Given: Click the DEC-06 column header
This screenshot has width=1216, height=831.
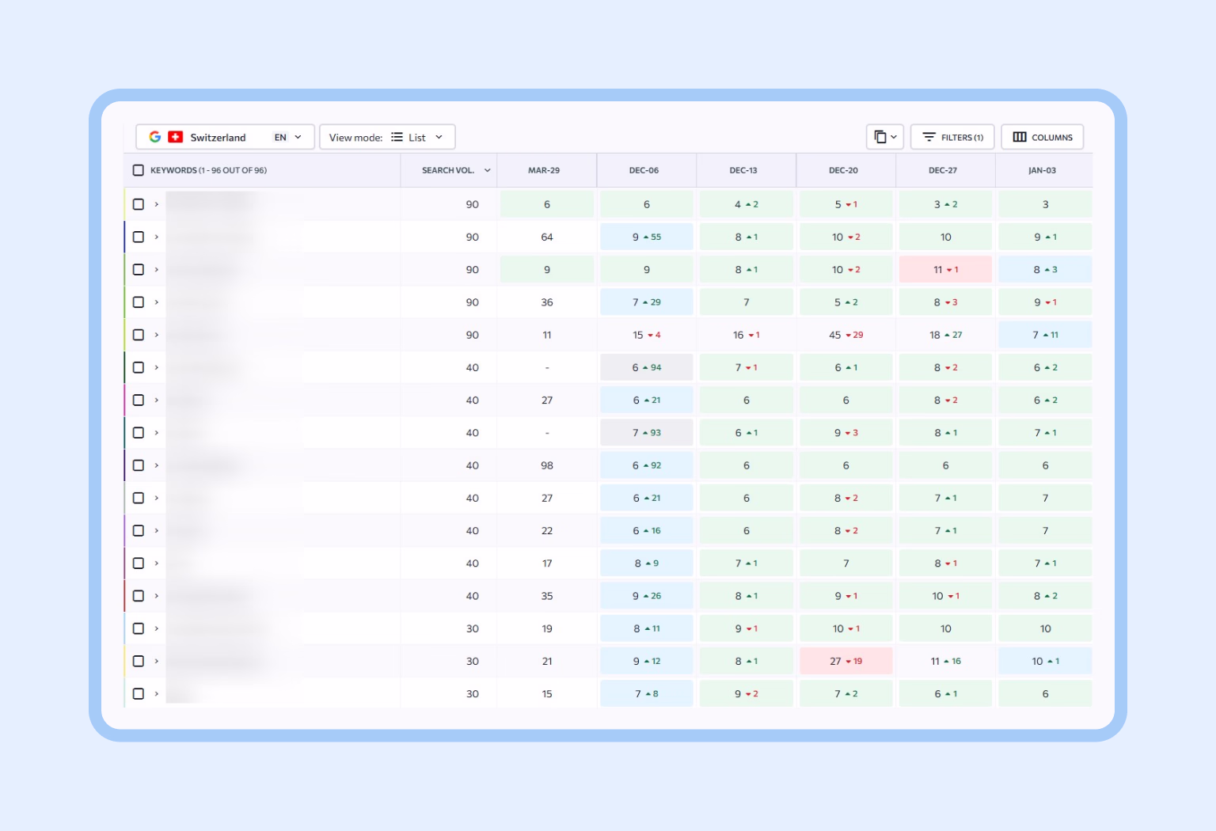Looking at the screenshot, I should click(644, 170).
